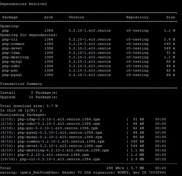The height and width of the screenshot is (176, 182).
Task: Click '(8/10): php-mbstring' download line
Action: [x=83, y=150]
